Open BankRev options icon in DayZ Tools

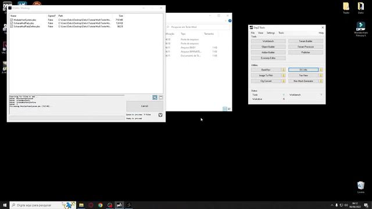283,70
